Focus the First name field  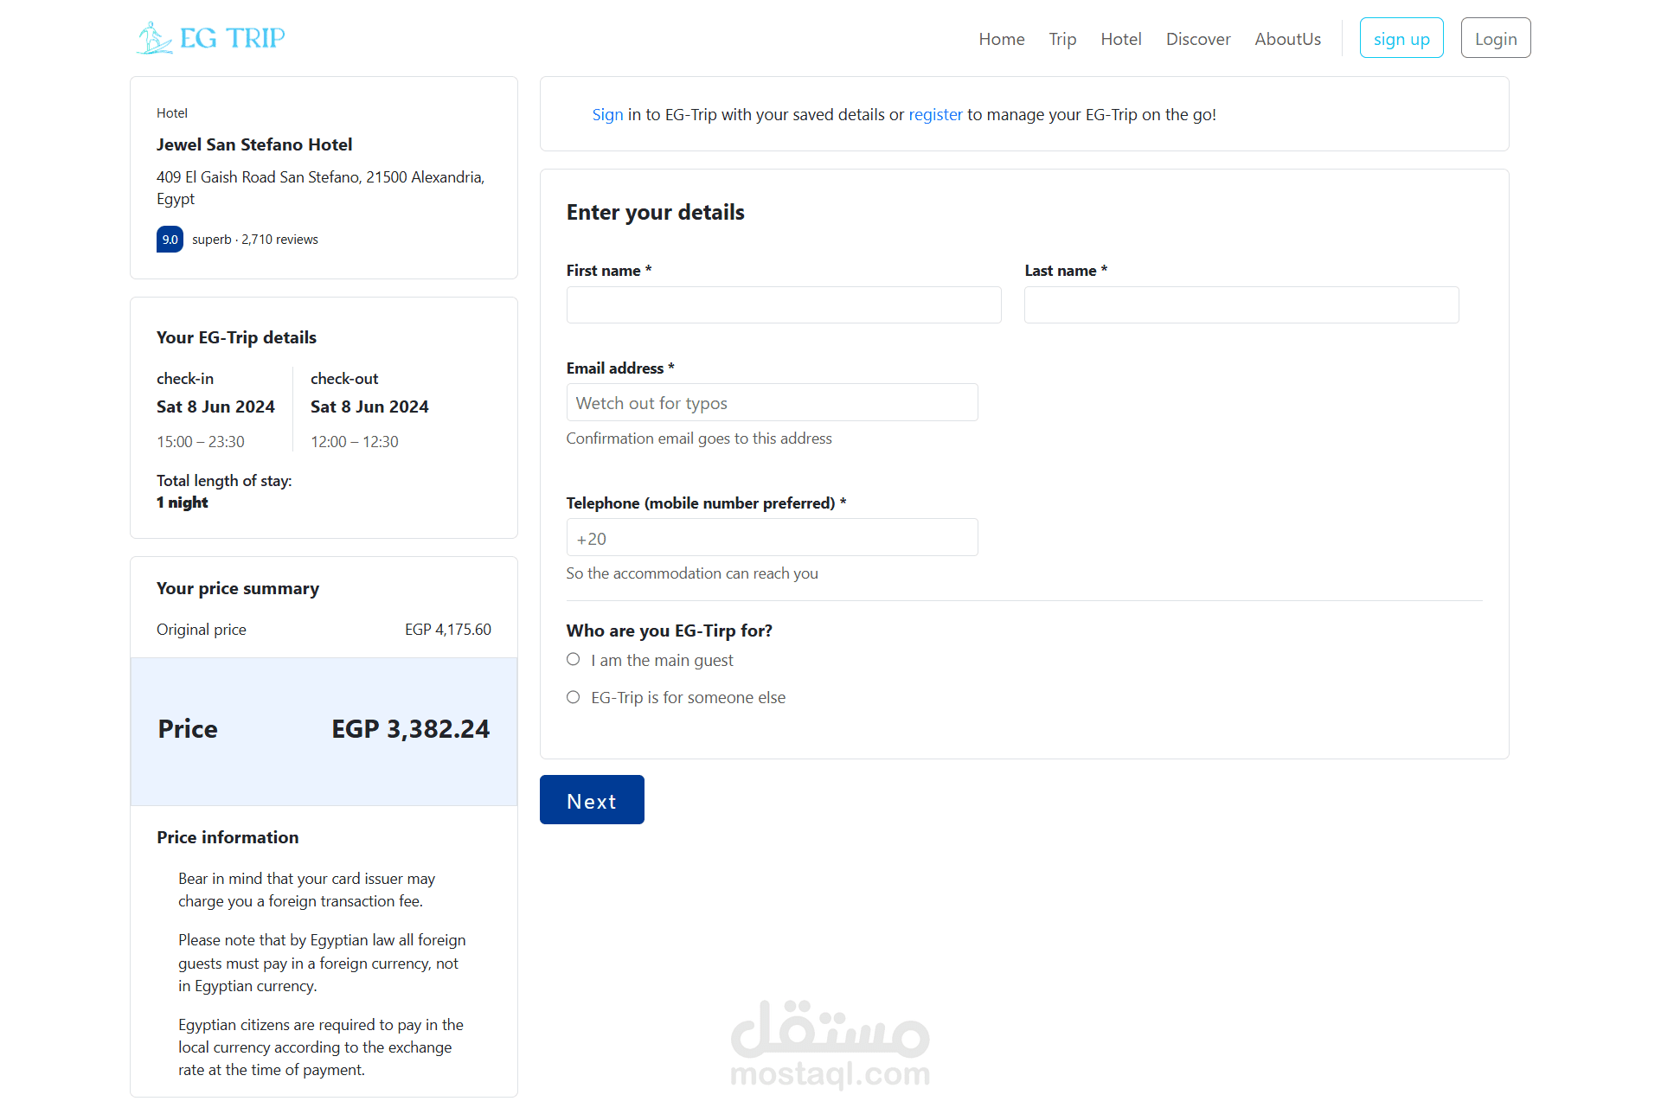tap(784, 305)
